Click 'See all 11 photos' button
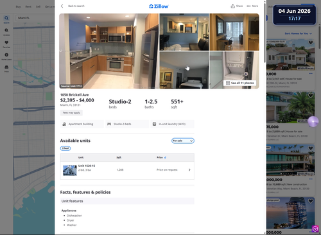321x235 pixels. [239, 83]
